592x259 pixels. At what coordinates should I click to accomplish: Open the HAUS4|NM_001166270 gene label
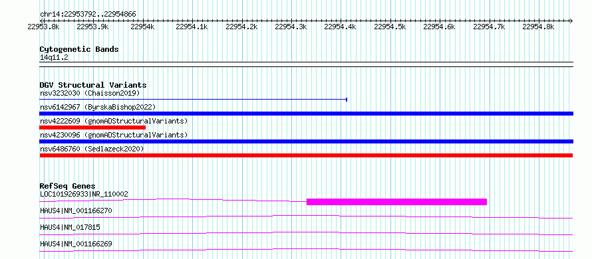(x=76, y=211)
